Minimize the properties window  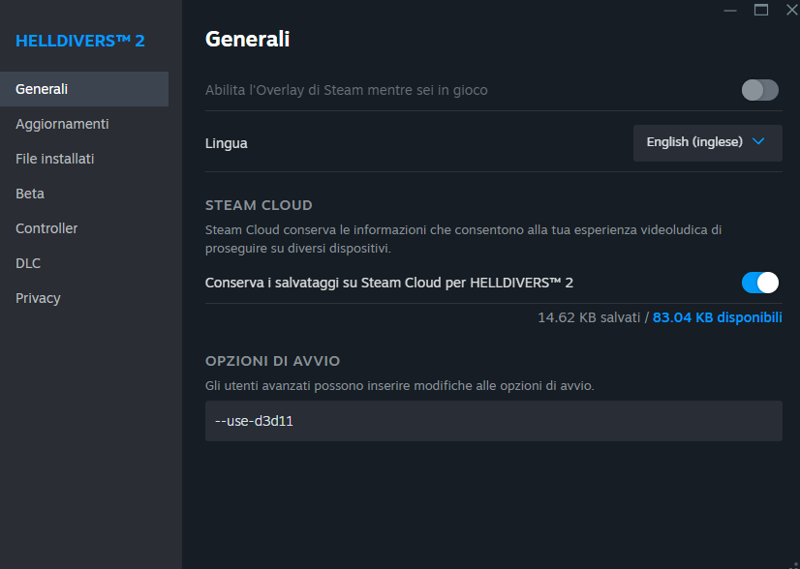(729, 10)
